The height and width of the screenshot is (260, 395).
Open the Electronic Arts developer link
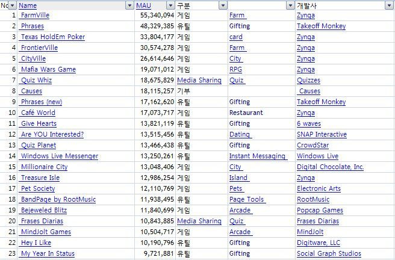(x=319, y=188)
